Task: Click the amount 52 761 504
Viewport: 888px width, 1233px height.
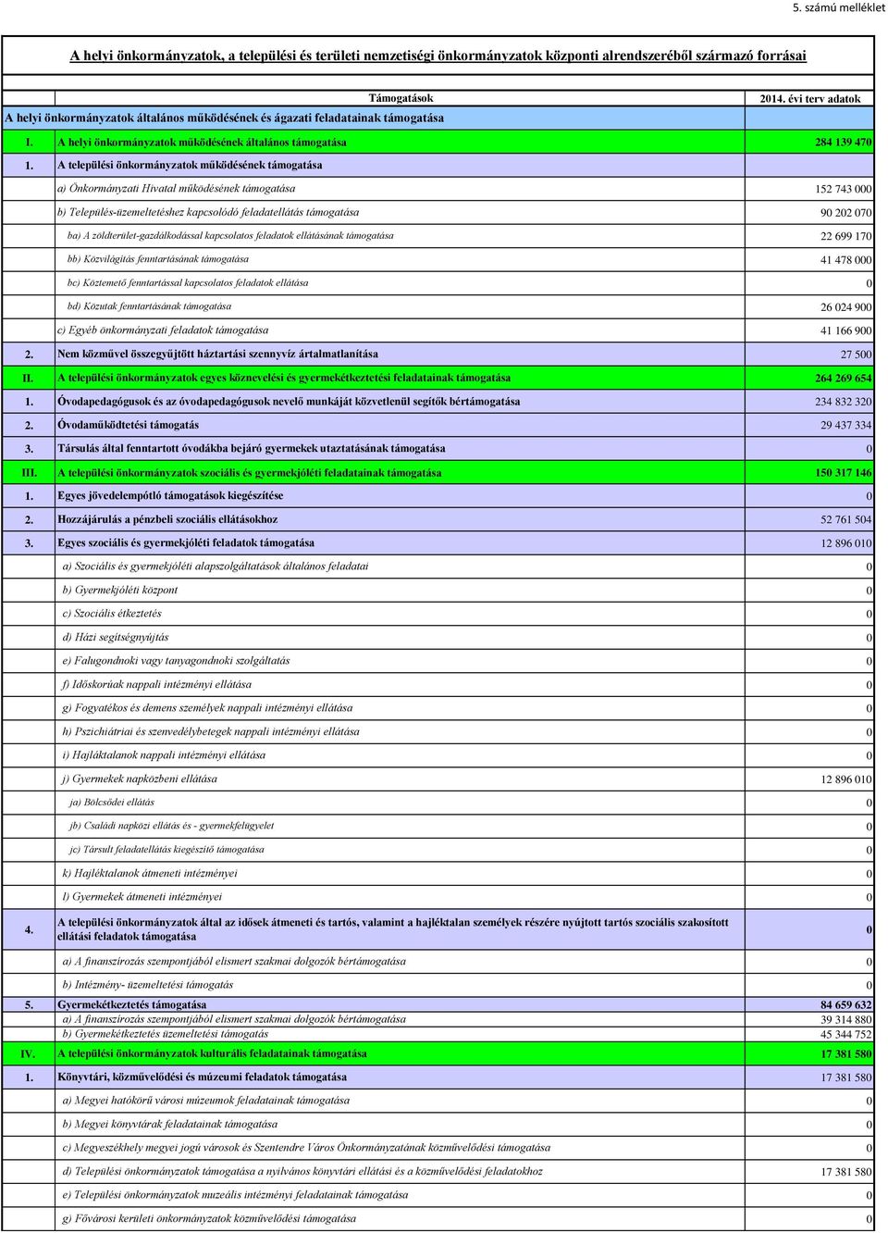Action: 845,520
